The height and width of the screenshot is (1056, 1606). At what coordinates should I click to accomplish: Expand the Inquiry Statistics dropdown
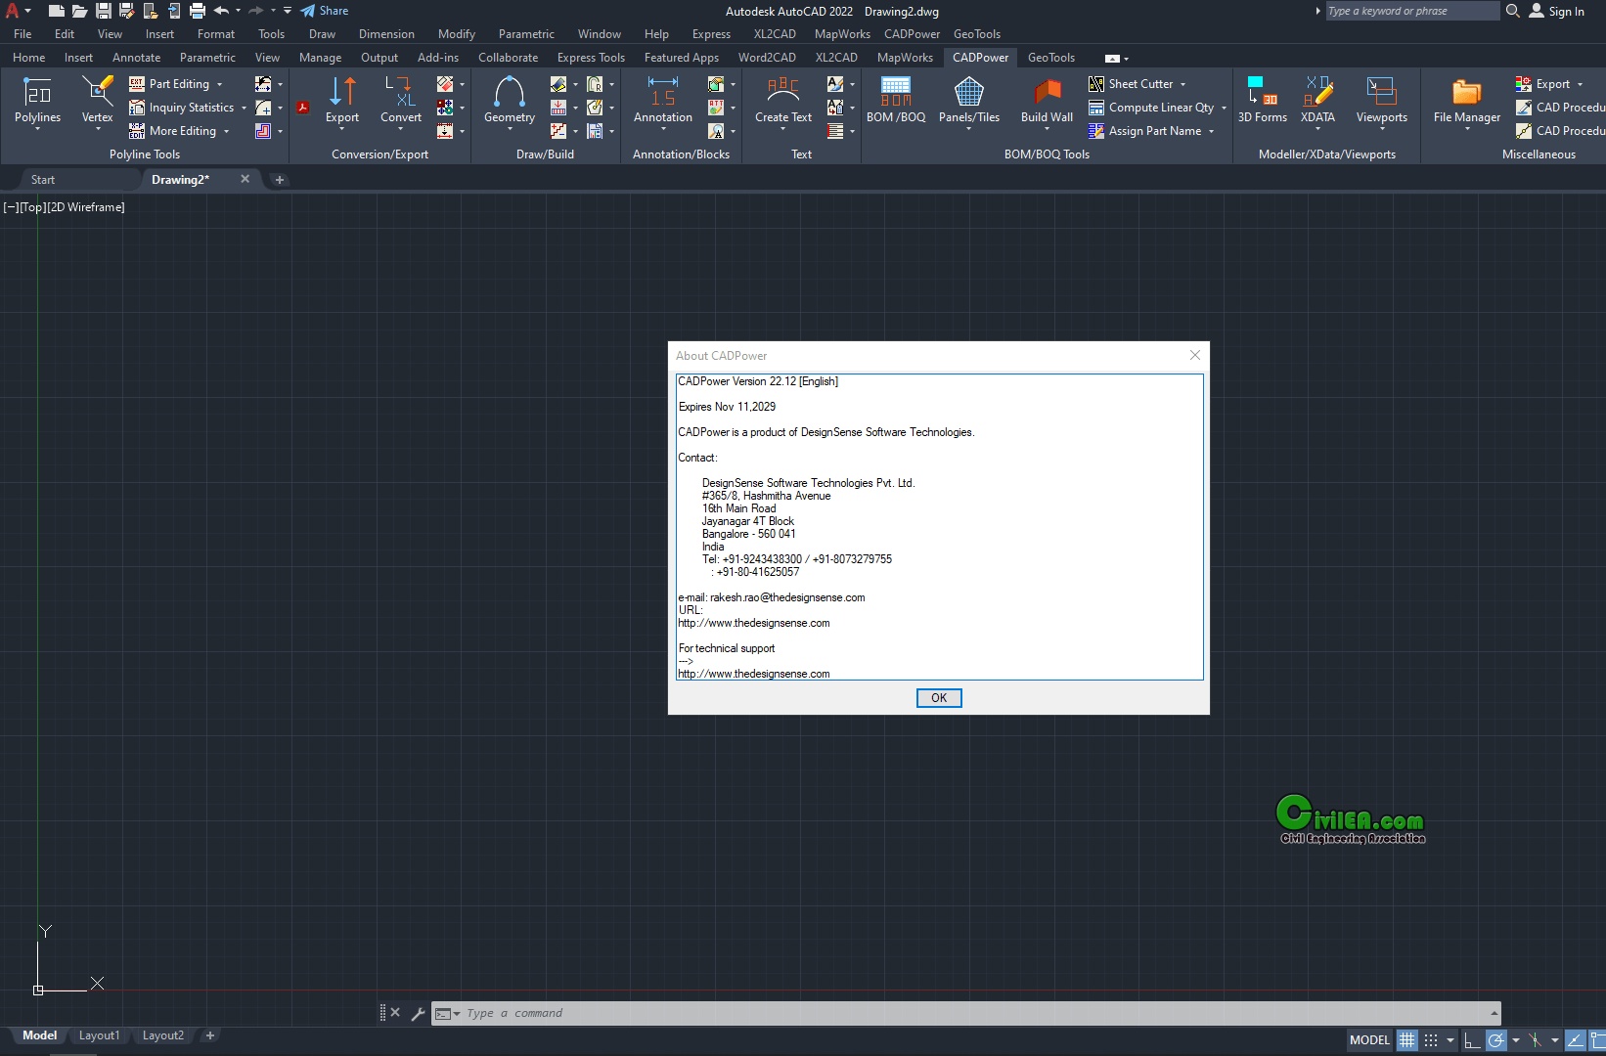[244, 109]
